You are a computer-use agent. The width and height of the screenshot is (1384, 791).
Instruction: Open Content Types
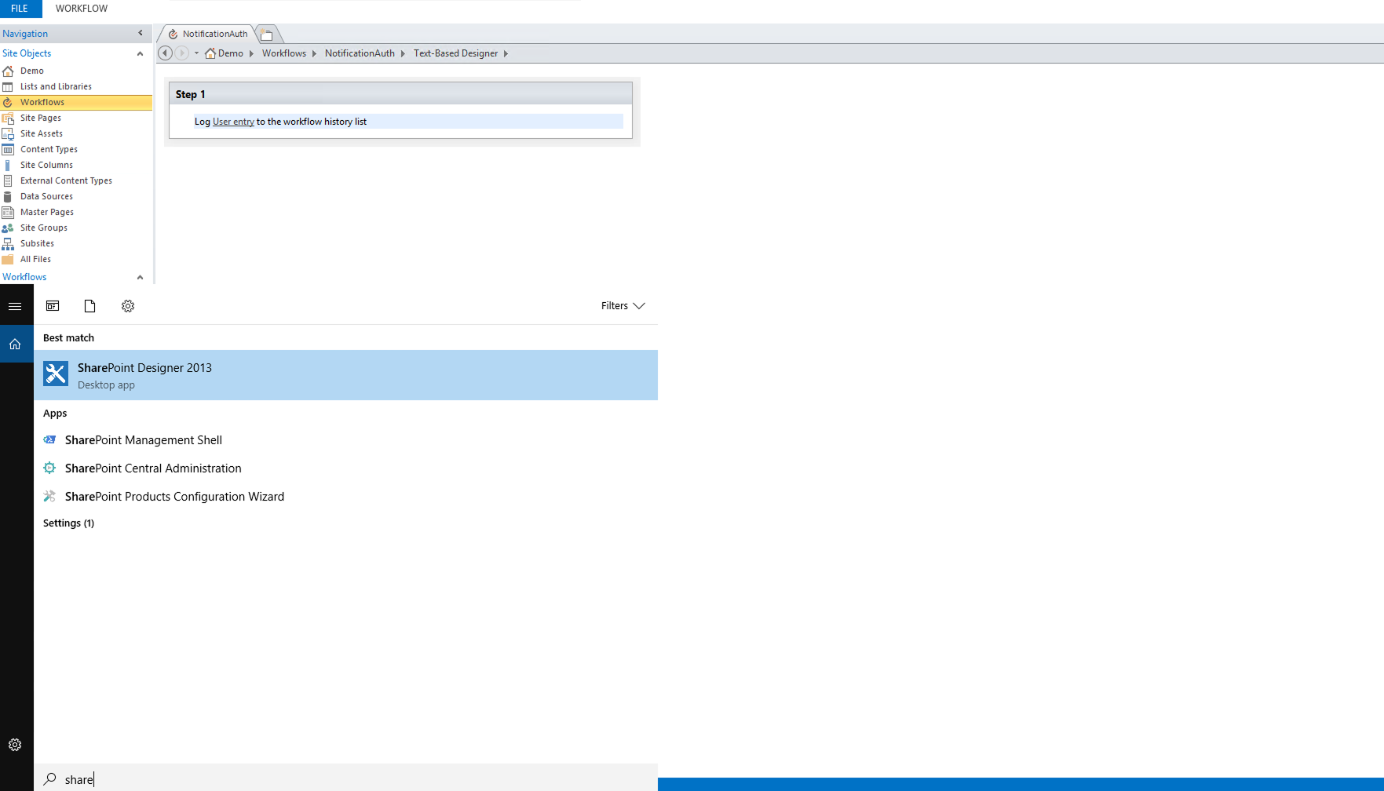click(49, 149)
